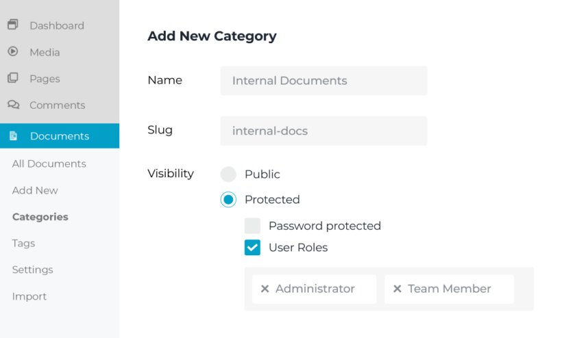Image resolution: width=562 pixels, height=338 pixels.
Task: Remove the Team Member role tag
Action: pyautogui.click(x=397, y=289)
